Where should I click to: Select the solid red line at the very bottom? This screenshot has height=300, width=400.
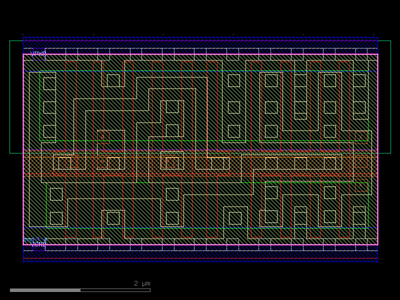(200, 259)
